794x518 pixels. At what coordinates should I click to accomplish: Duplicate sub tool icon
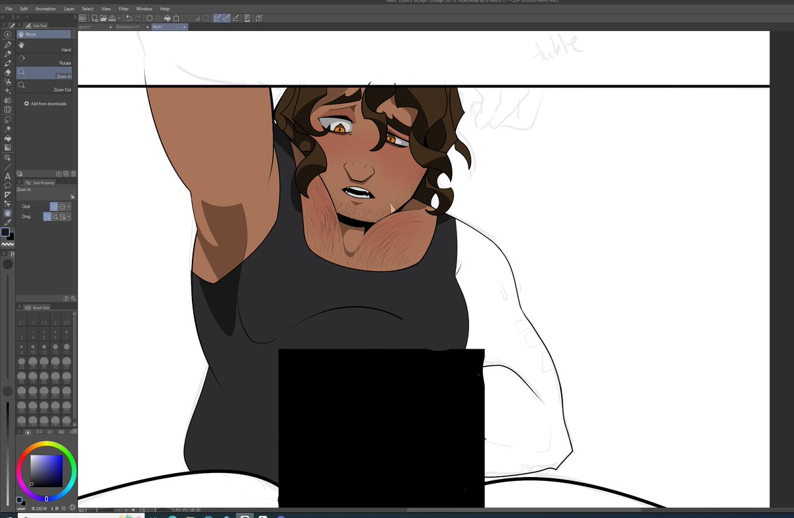click(x=66, y=173)
